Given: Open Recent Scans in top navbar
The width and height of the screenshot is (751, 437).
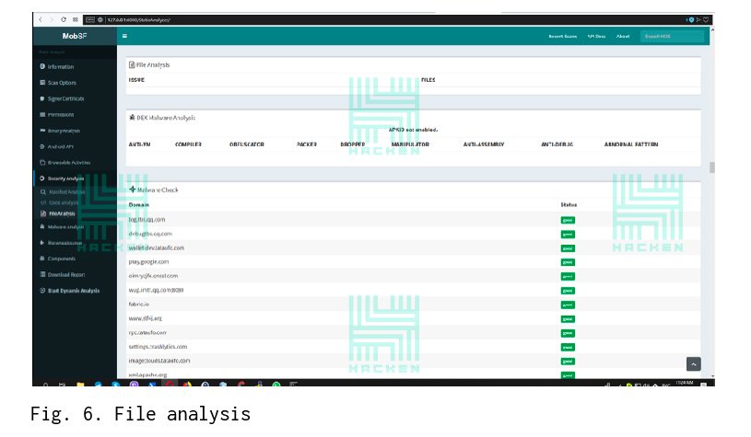Looking at the screenshot, I should (563, 36).
